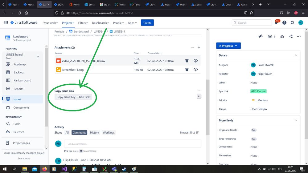Open the People dropdown menu
308x173 pixels.
118,23
